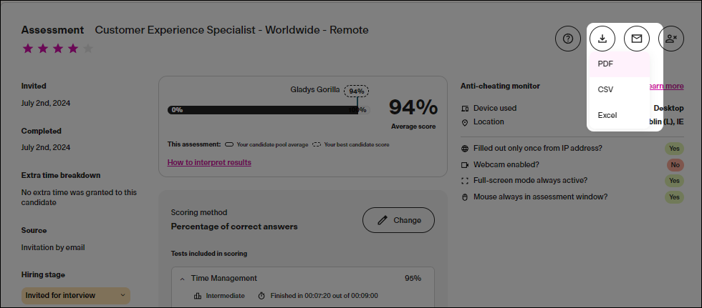Open How to interpret results link

pos(209,162)
